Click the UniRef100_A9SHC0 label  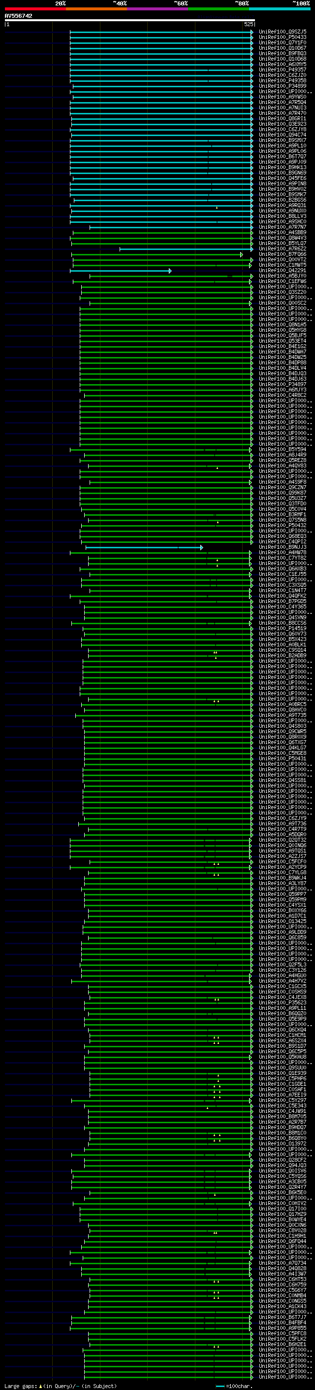tap(283, 222)
